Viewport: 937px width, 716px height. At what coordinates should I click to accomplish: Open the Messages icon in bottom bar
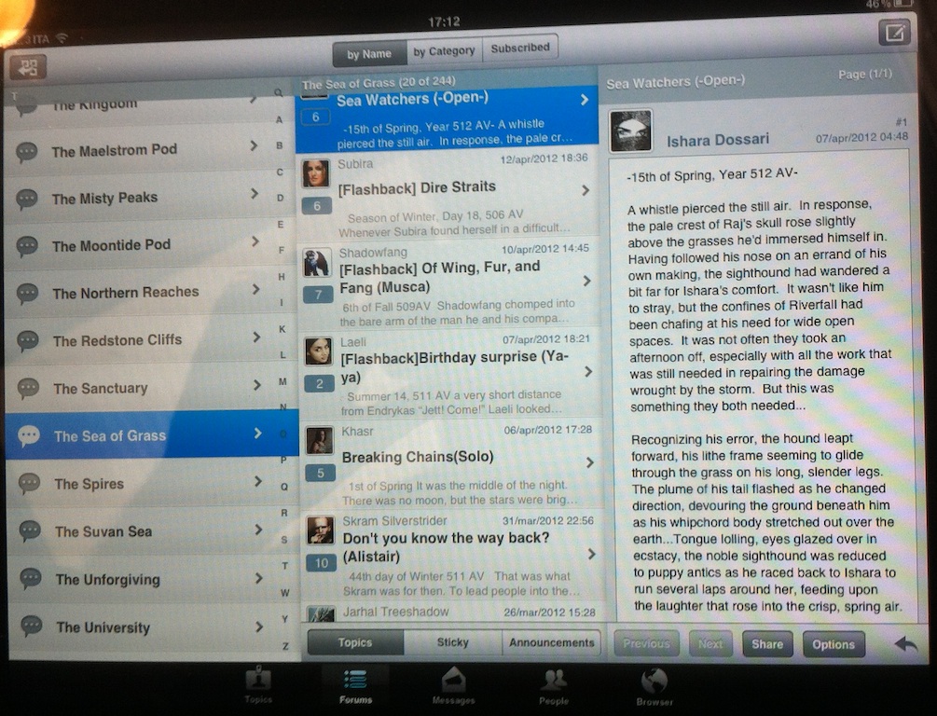(453, 683)
